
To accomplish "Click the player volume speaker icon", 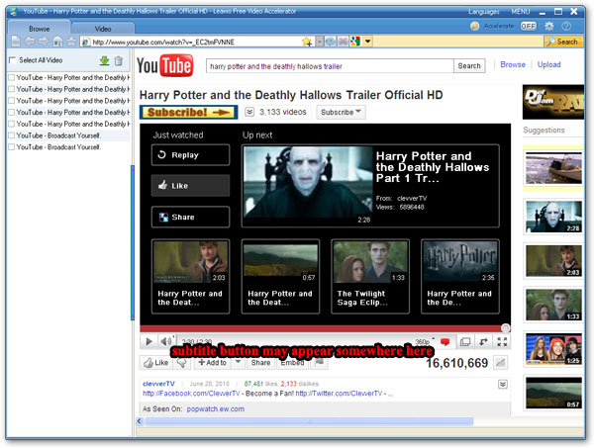I will tap(165, 341).
